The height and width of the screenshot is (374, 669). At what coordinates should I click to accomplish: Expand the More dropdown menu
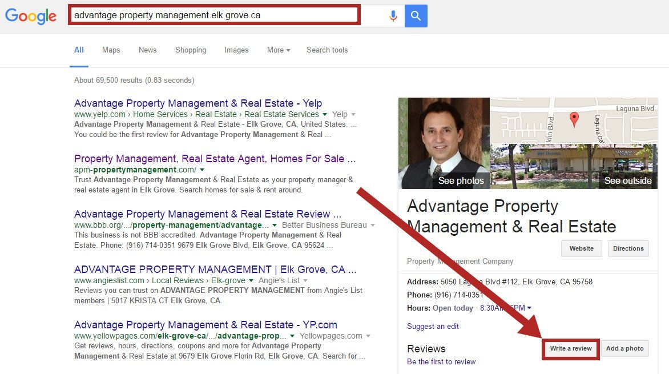point(279,50)
